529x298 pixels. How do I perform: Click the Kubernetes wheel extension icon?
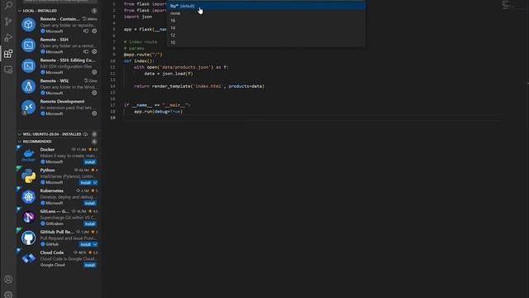(28, 197)
